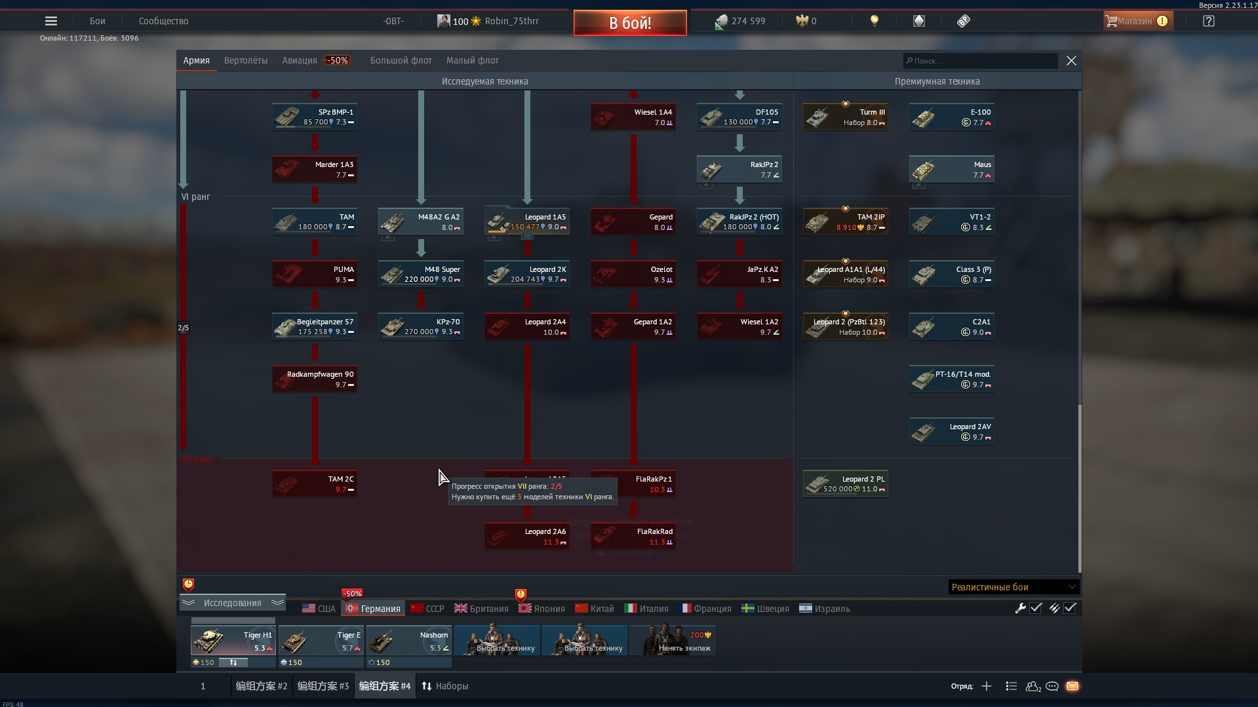1258x707 pixels.
Task: Select the Leopard 2 PL premium card
Action: [846, 484]
